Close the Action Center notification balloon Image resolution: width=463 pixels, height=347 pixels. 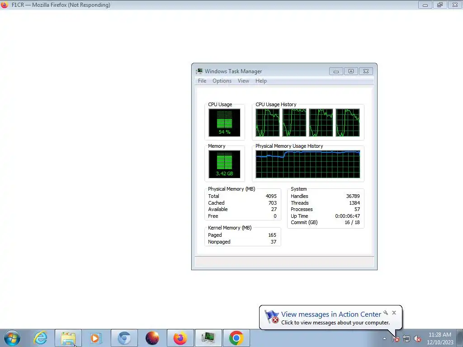[394, 313]
